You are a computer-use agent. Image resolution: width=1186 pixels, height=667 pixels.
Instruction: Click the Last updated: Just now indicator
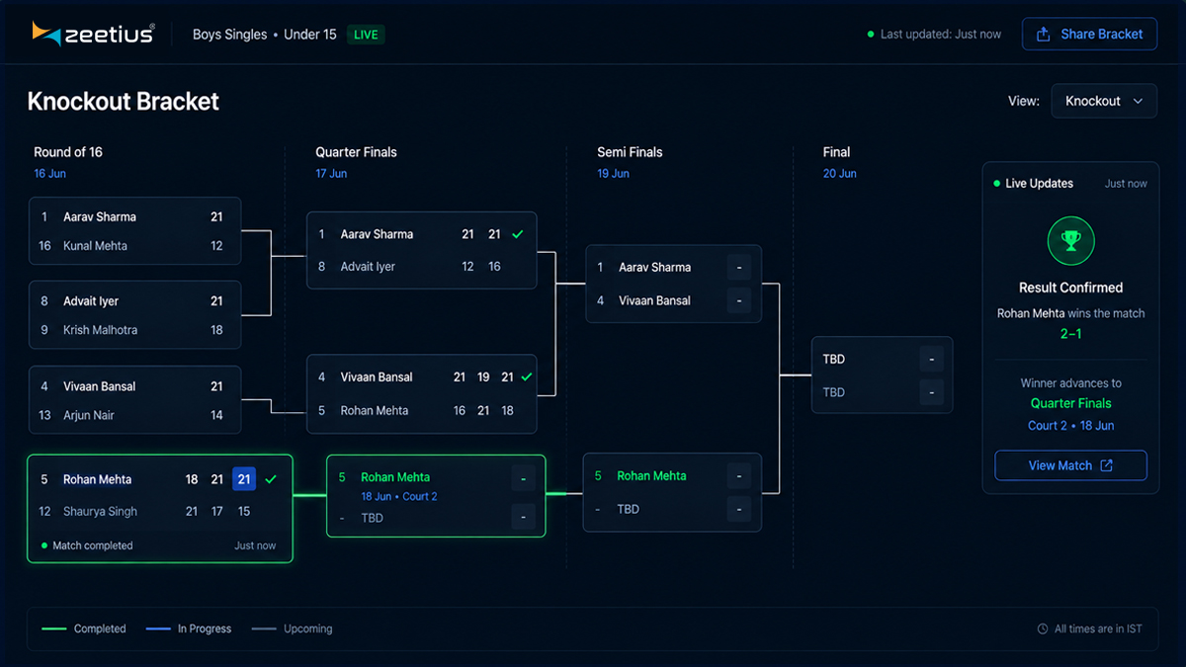tap(934, 35)
